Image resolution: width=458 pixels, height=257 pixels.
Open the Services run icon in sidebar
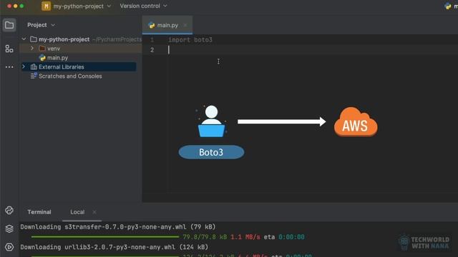9,247
